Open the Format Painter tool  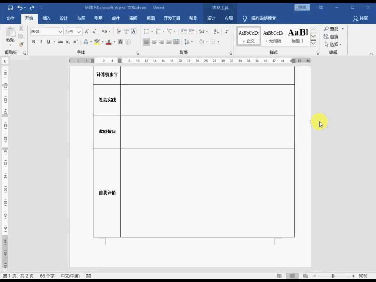(x=21, y=44)
